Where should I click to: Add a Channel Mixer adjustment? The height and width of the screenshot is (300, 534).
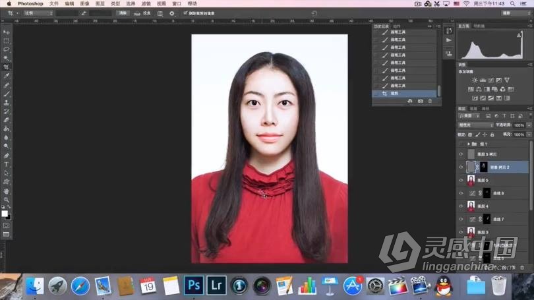[502, 89]
